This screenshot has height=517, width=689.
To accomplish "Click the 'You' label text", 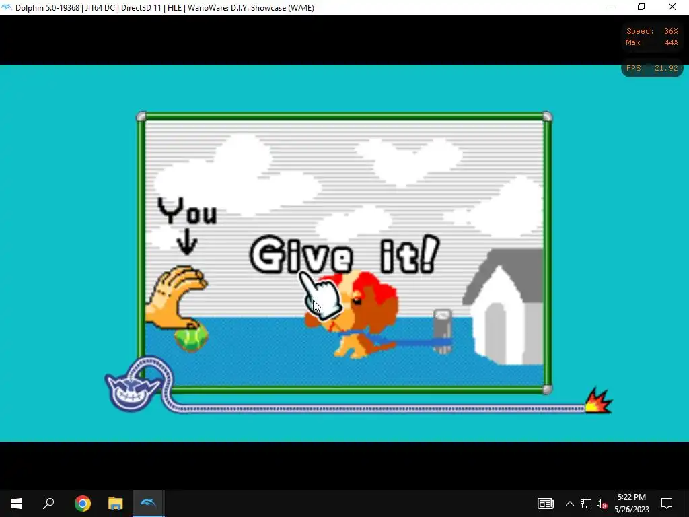I will (188, 211).
